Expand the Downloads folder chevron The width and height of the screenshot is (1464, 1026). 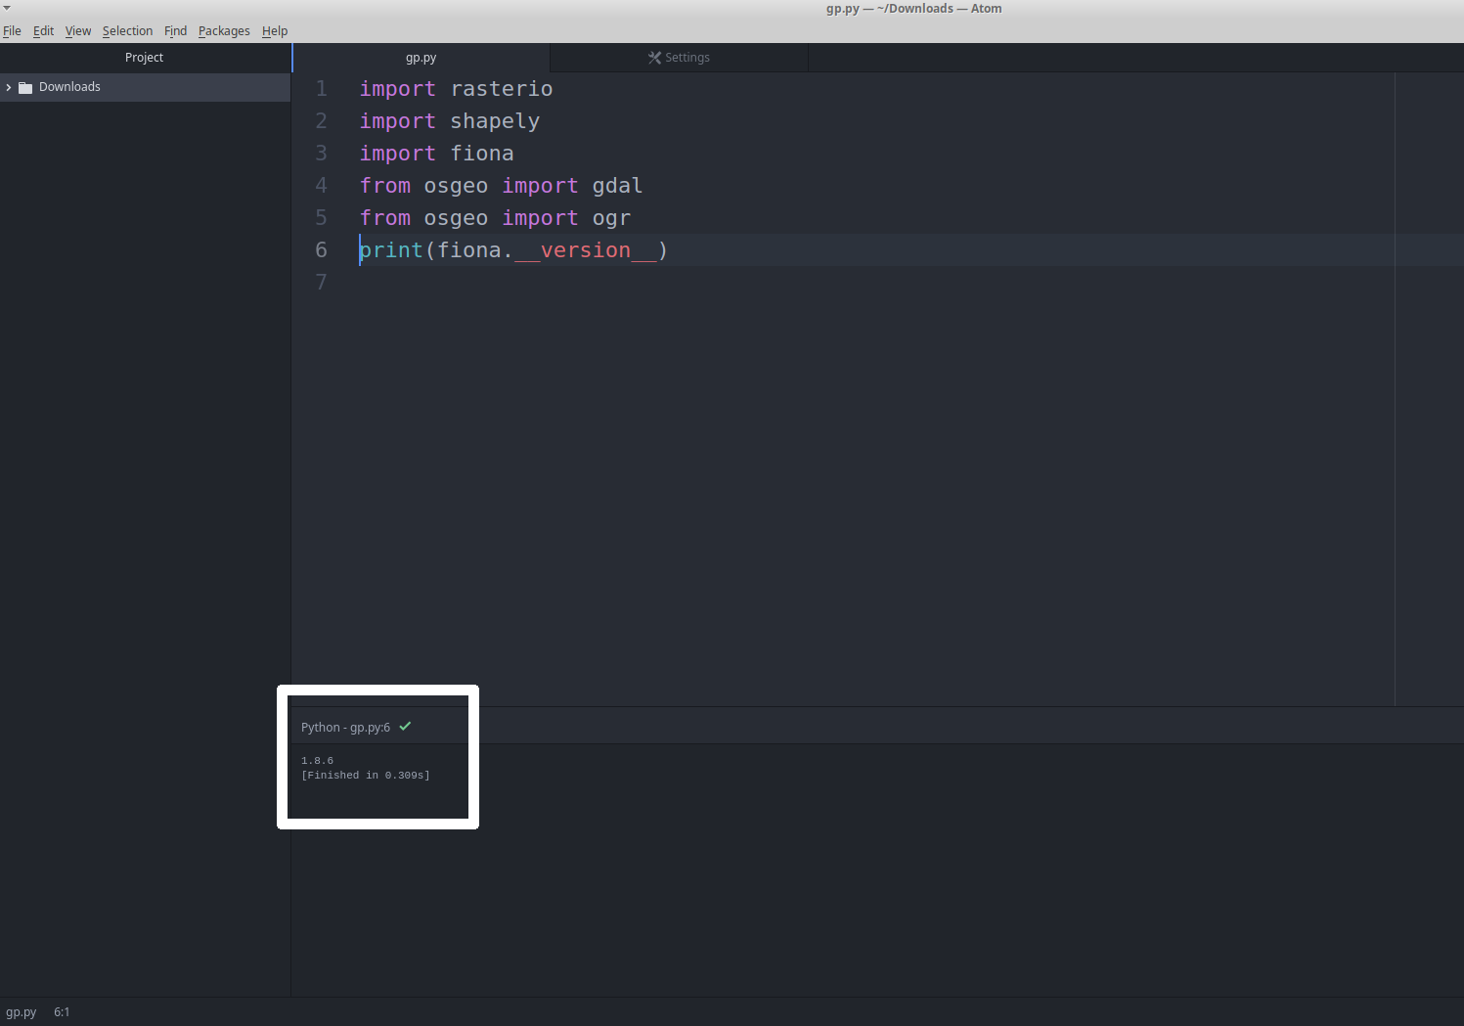click(9, 87)
